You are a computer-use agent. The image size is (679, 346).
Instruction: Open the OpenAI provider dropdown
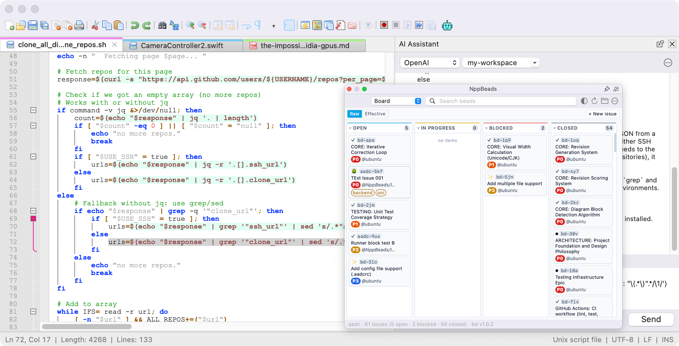point(429,63)
